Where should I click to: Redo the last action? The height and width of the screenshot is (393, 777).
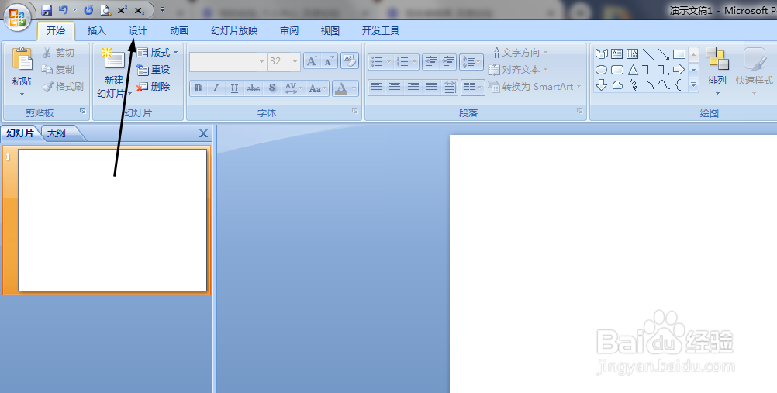88,10
